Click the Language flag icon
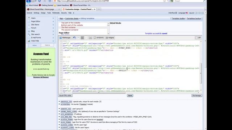232x130 pixels. point(187,13)
